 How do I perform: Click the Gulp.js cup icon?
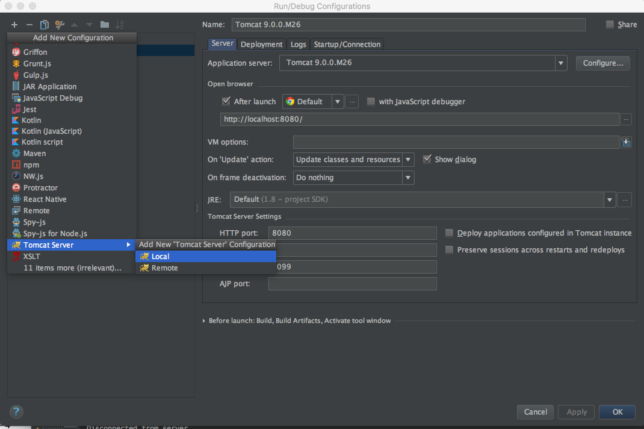click(x=16, y=75)
